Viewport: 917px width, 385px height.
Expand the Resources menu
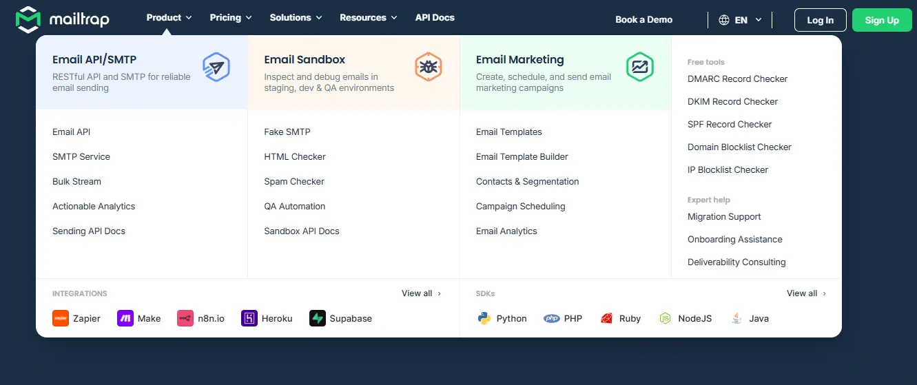[x=368, y=18]
